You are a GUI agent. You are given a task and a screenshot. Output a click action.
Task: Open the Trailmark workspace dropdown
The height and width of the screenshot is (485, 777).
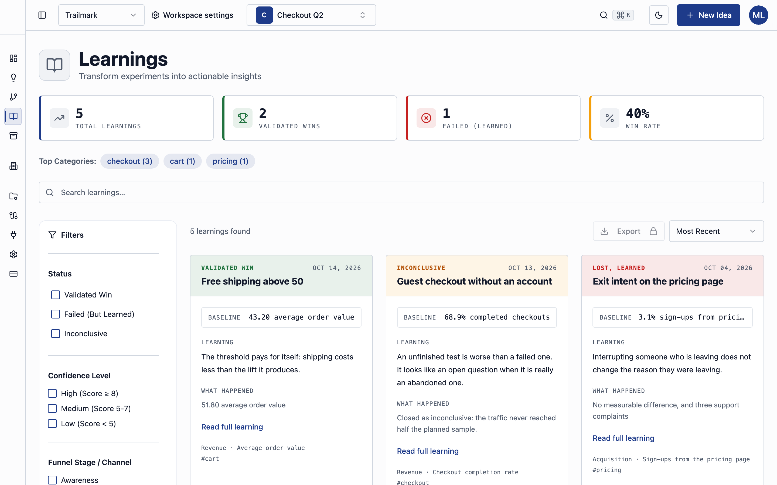coord(101,15)
